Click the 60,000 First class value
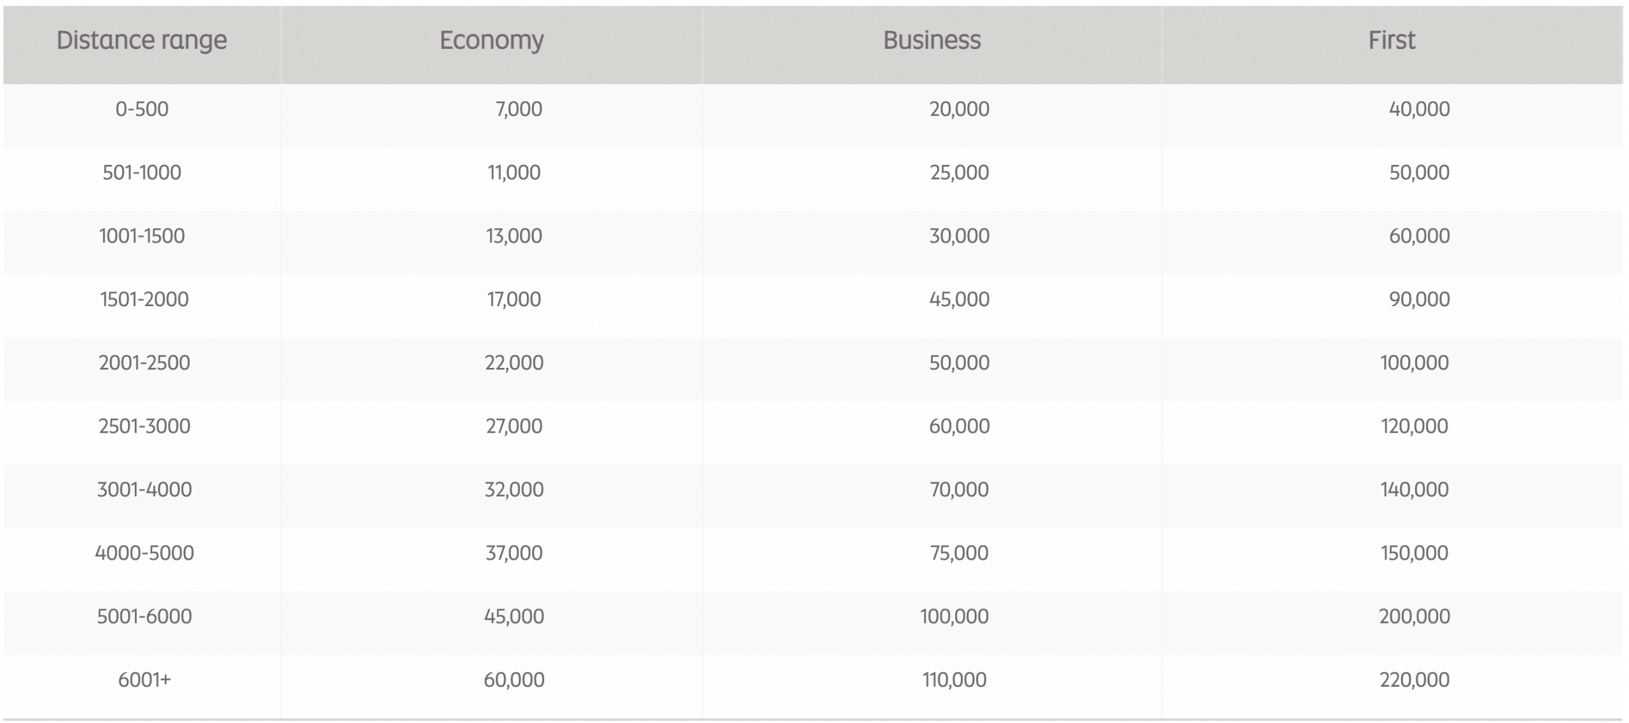This screenshot has height=723, width=1629. tap(1419, 236)
